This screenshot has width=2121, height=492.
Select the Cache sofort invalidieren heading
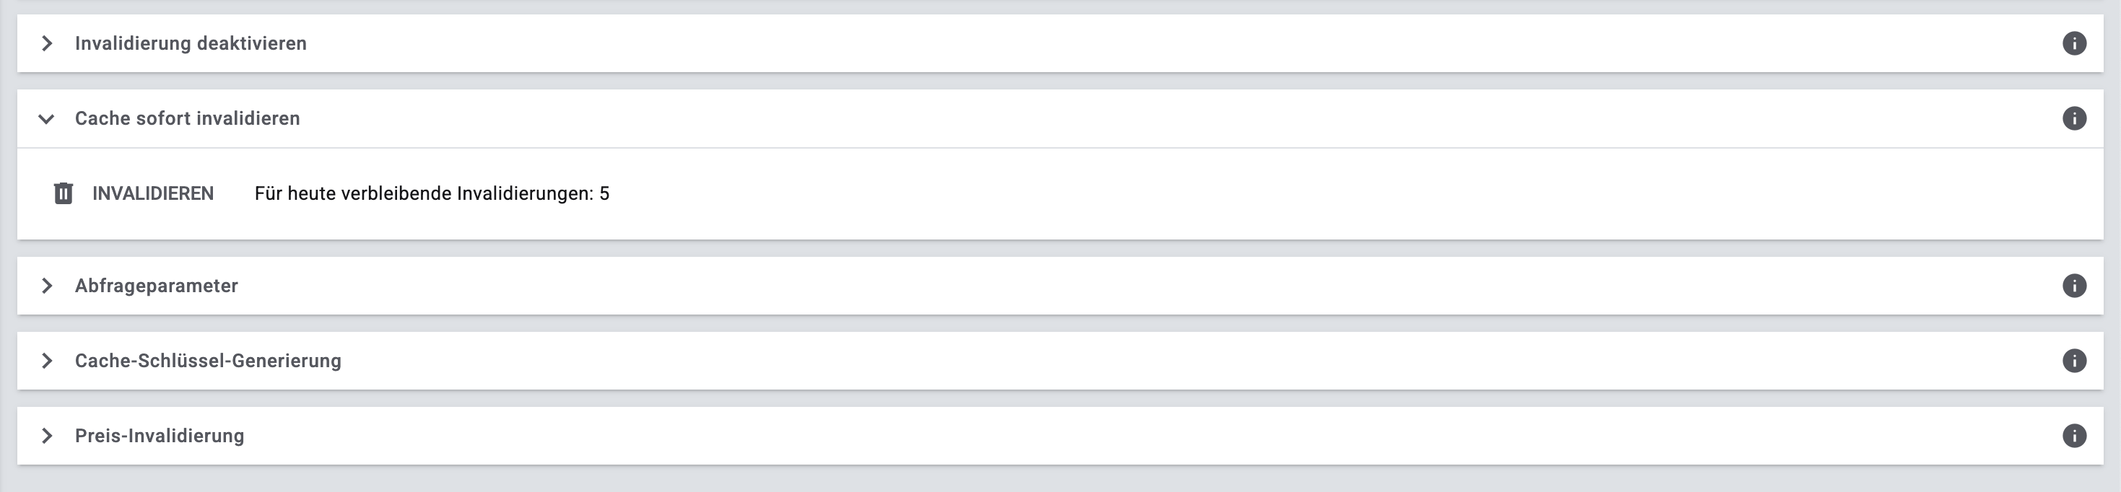point(187,118)
